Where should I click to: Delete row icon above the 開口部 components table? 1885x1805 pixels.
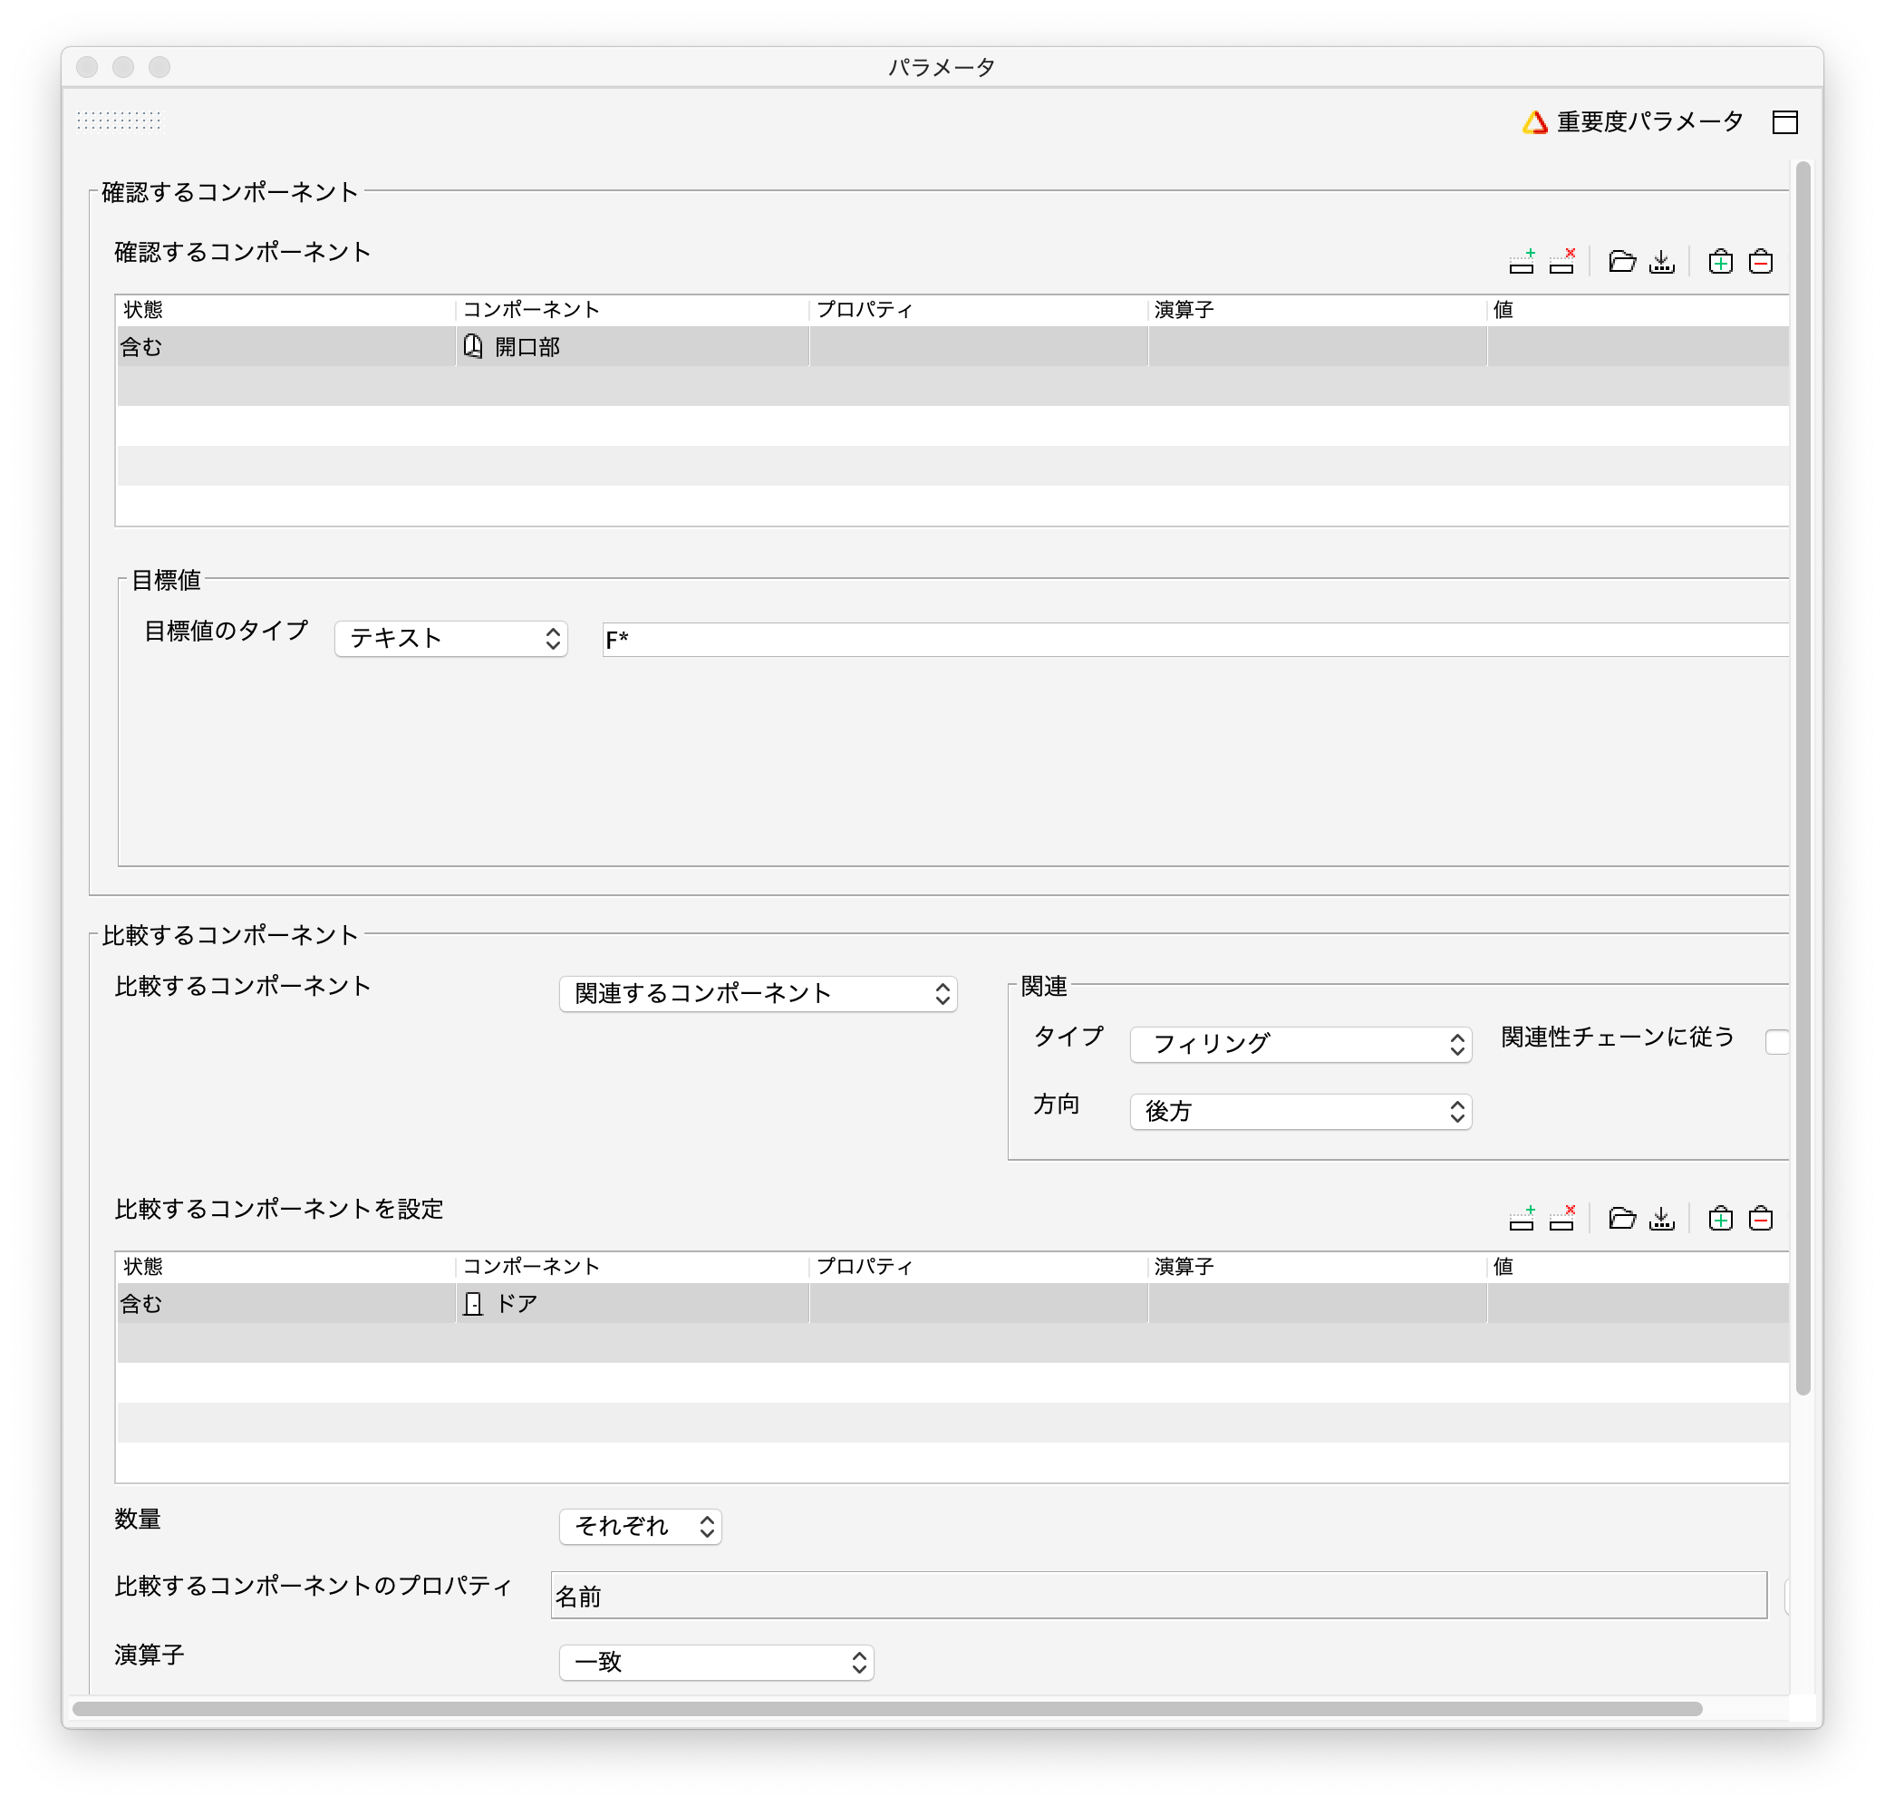click(x=1561, y=262)
